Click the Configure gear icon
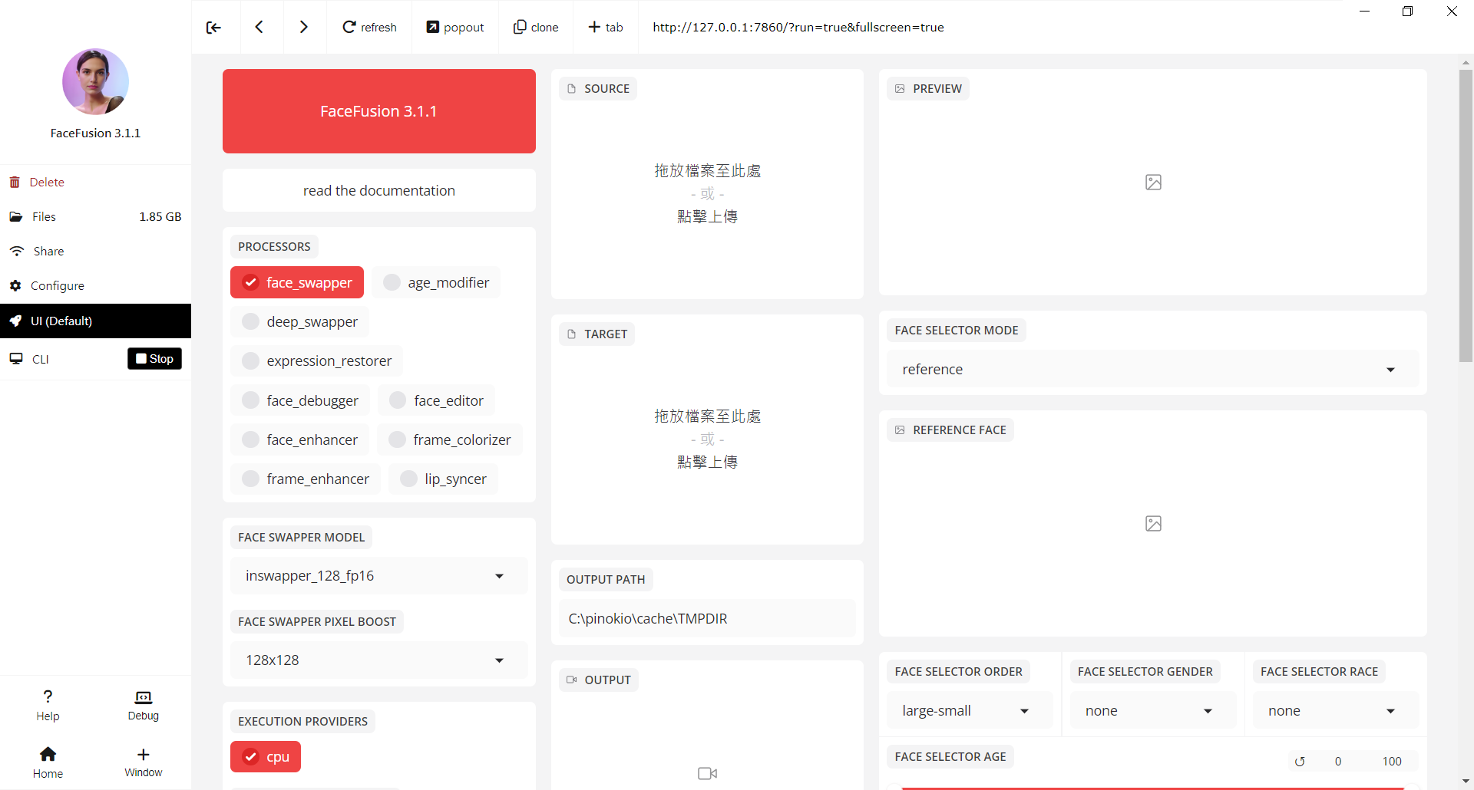The image size is (1474, 790). click(x=15, y=285)
